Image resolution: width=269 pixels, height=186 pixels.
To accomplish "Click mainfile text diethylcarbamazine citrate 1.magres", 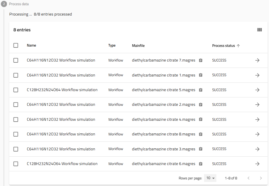I will coord(164,75).
